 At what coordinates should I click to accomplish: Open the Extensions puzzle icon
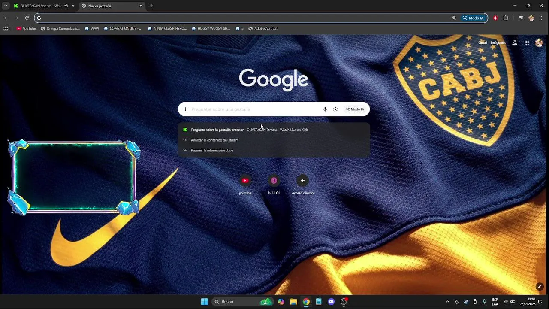(x=506, y=18)
